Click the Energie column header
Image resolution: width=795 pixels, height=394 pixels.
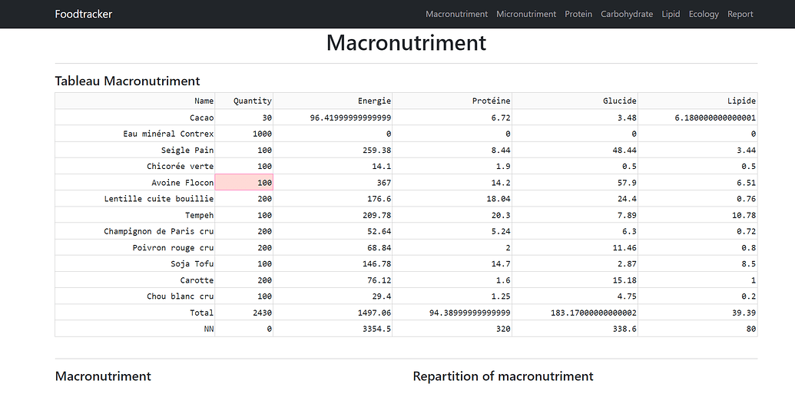tap(333, 101)
